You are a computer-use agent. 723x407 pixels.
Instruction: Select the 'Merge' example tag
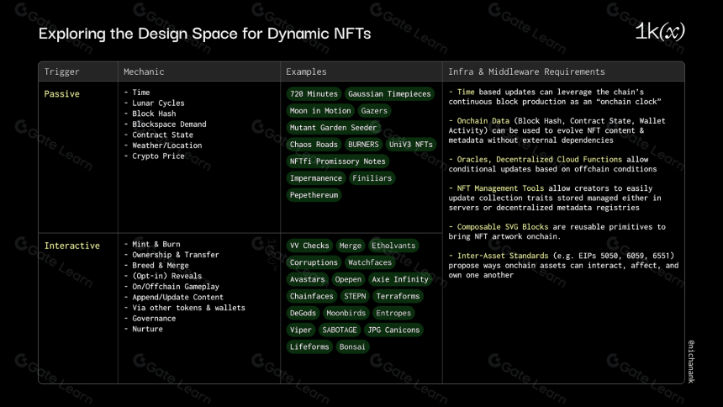(x=350, y=246)
